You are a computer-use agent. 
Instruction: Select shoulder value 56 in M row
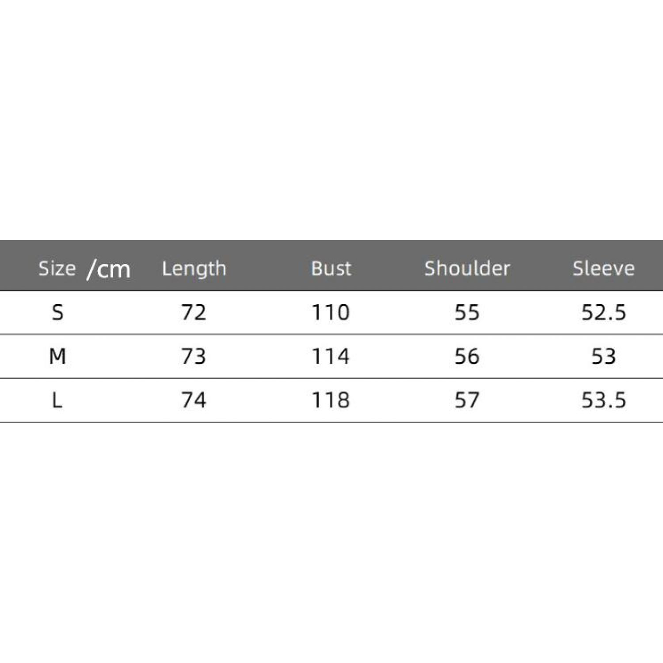467,356
